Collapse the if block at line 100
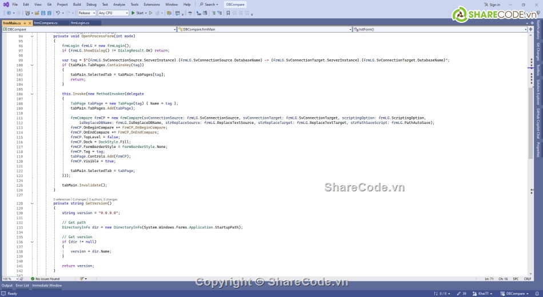 [x=32, y=65]
